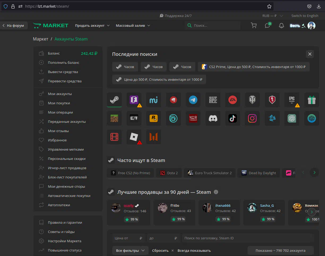This screenshot has height=256, width=325.
Task: Open seller Sasha_G's profile
Action: tap(267, 205)
